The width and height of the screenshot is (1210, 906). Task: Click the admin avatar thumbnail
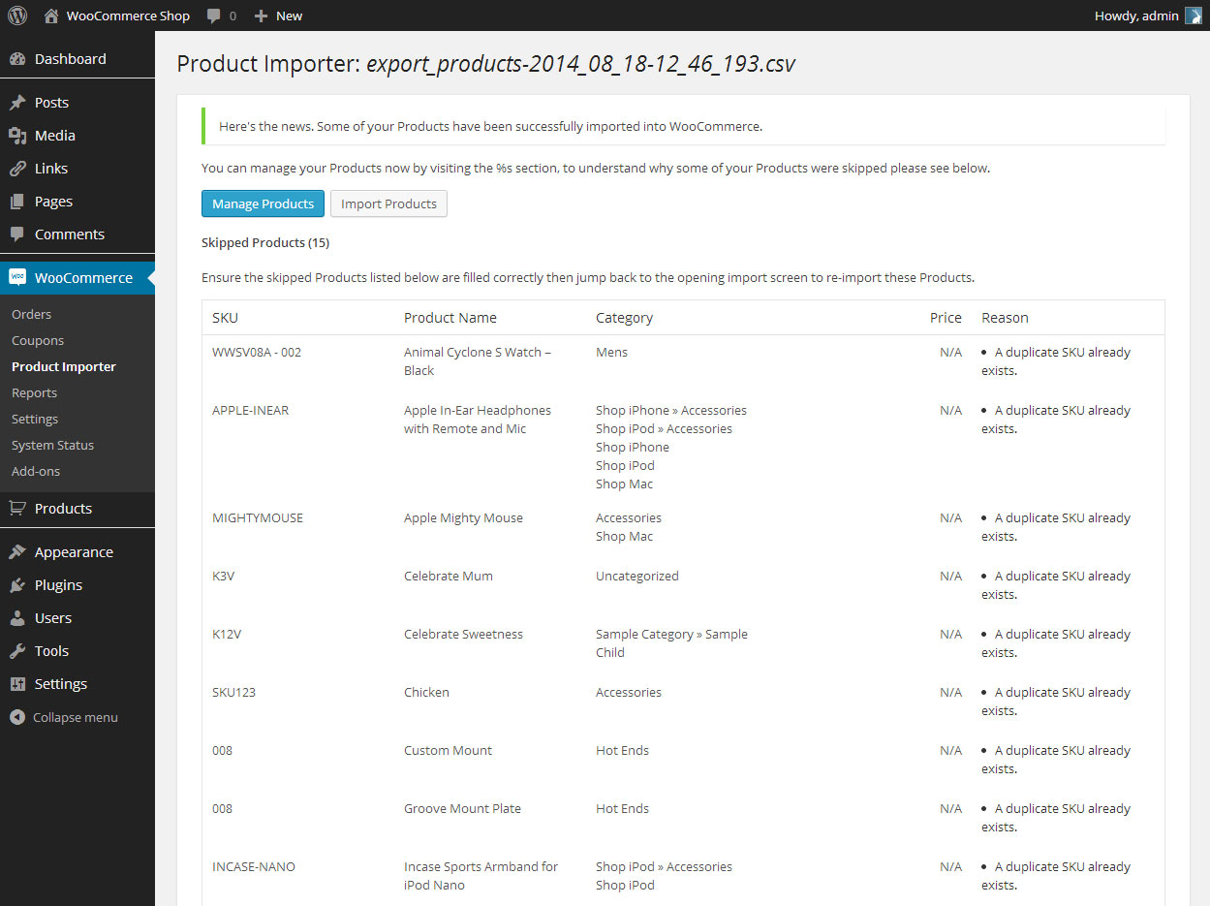click(1193, 16)
